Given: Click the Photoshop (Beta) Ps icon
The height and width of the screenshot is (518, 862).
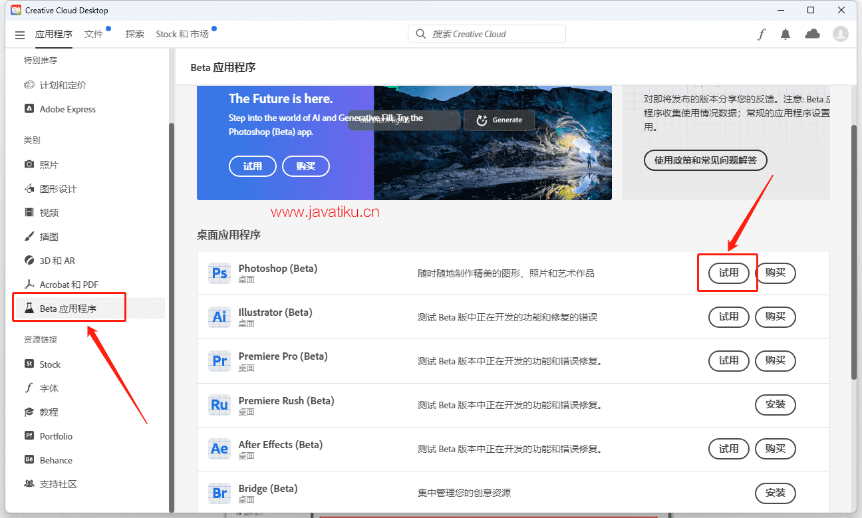Looking at the screenshot, I should (x=219, y=273).
